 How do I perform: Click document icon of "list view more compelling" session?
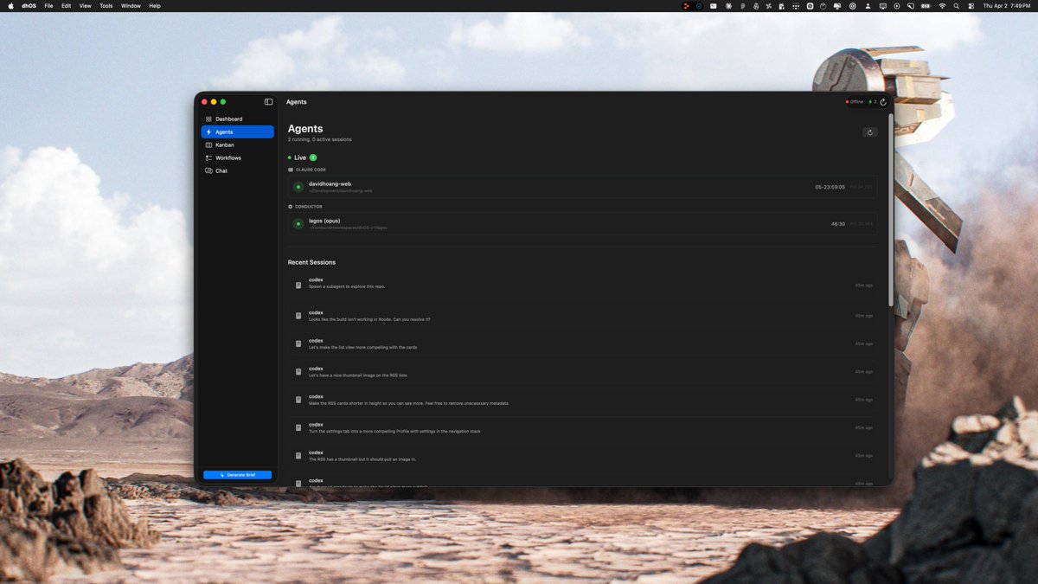(298, 343)
